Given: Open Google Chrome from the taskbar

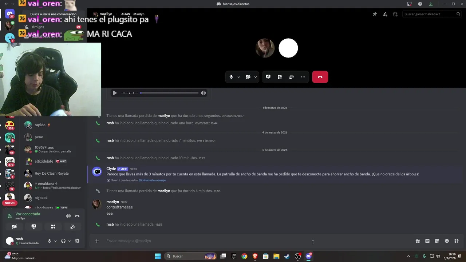Looking at the screenshot, I should click(244, 256).
